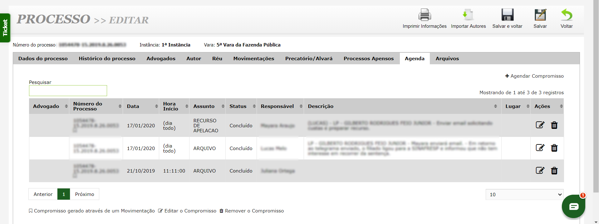
Task: Go to Próximo page
Action: click(84, 194)
